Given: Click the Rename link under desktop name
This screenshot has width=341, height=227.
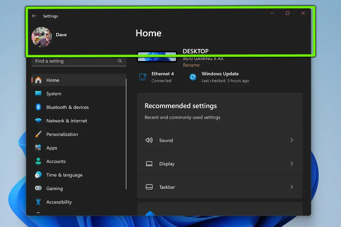Looking at the screenshot, I should tap(191, 65).
